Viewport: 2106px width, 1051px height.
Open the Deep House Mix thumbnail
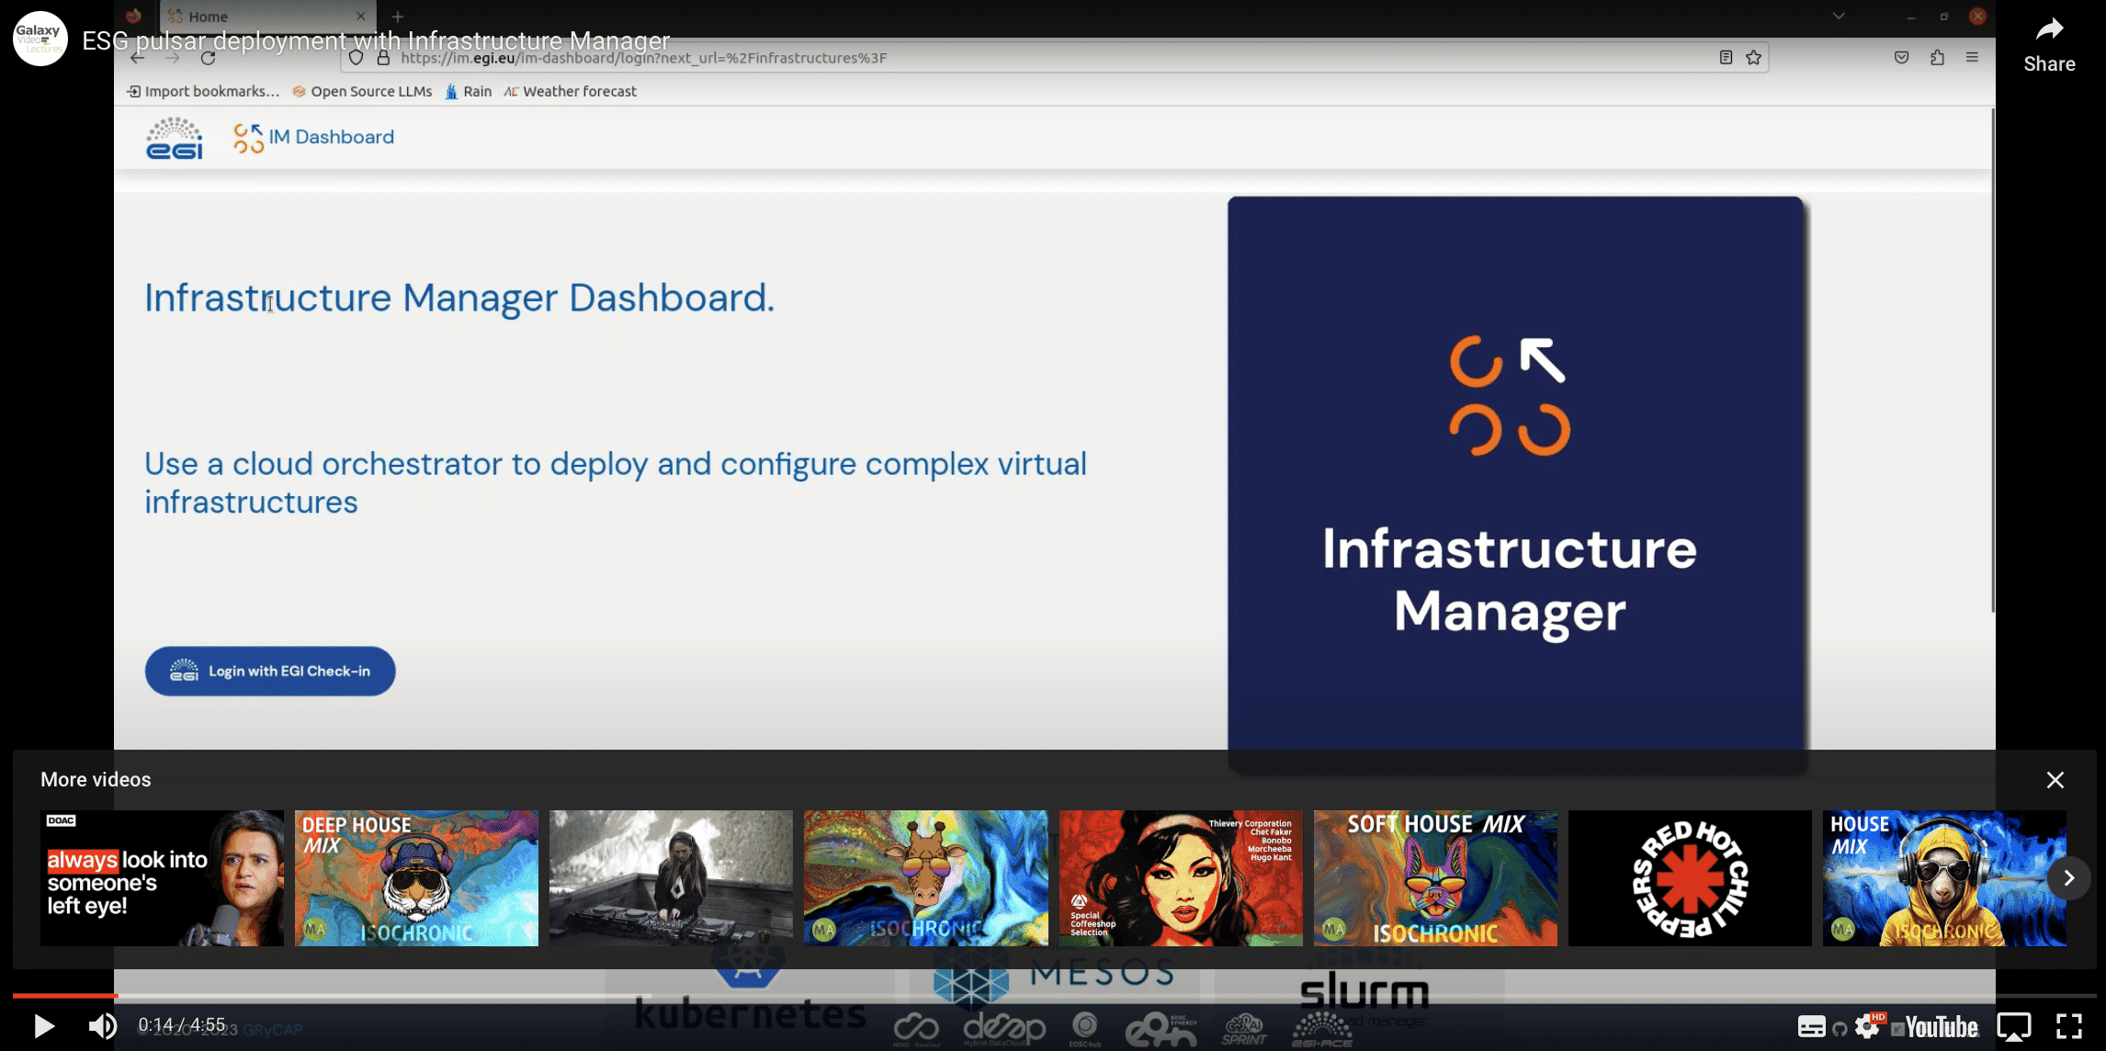[416, 878]
